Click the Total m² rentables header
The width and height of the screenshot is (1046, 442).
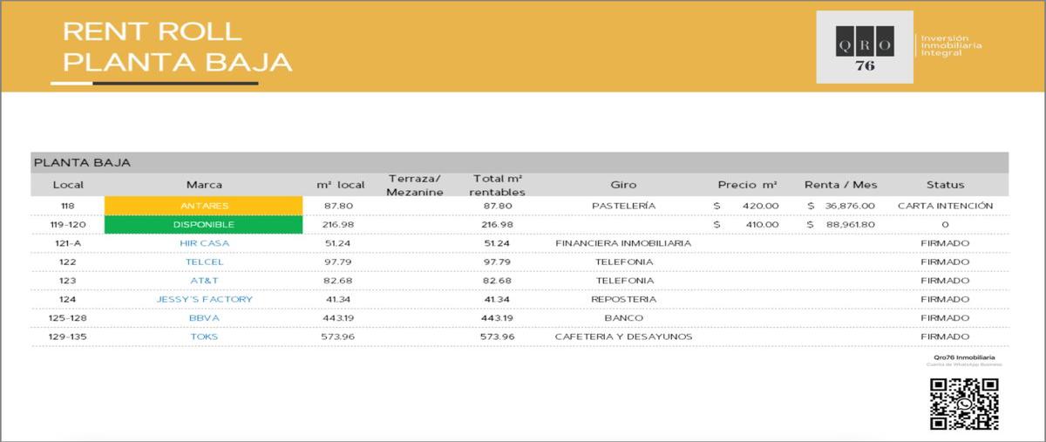pyautogui.click(x=497, y=185)
